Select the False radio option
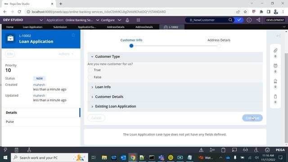Viewport: 288px width, 162px height. (90, 77)
